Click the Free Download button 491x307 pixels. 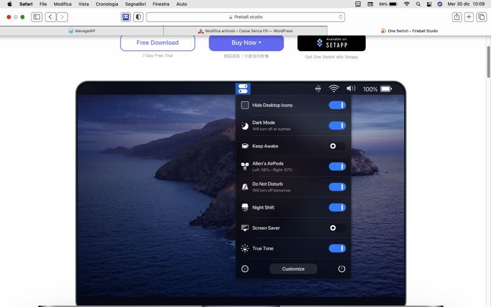(158, 42)
